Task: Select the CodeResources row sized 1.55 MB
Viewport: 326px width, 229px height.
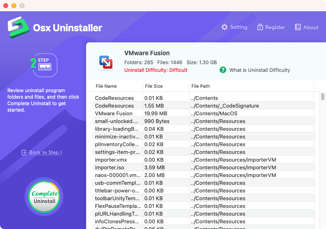Action: click(203, 106)
